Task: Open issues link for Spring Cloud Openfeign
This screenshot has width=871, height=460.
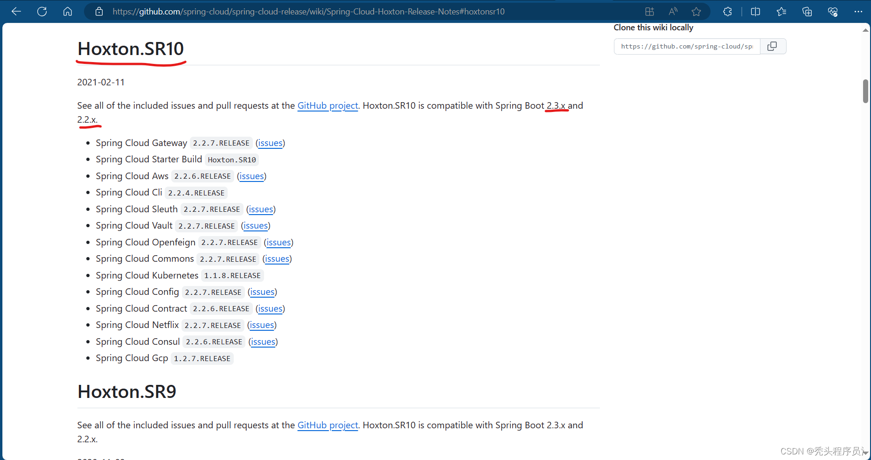Action: click(x=279, y=243)
